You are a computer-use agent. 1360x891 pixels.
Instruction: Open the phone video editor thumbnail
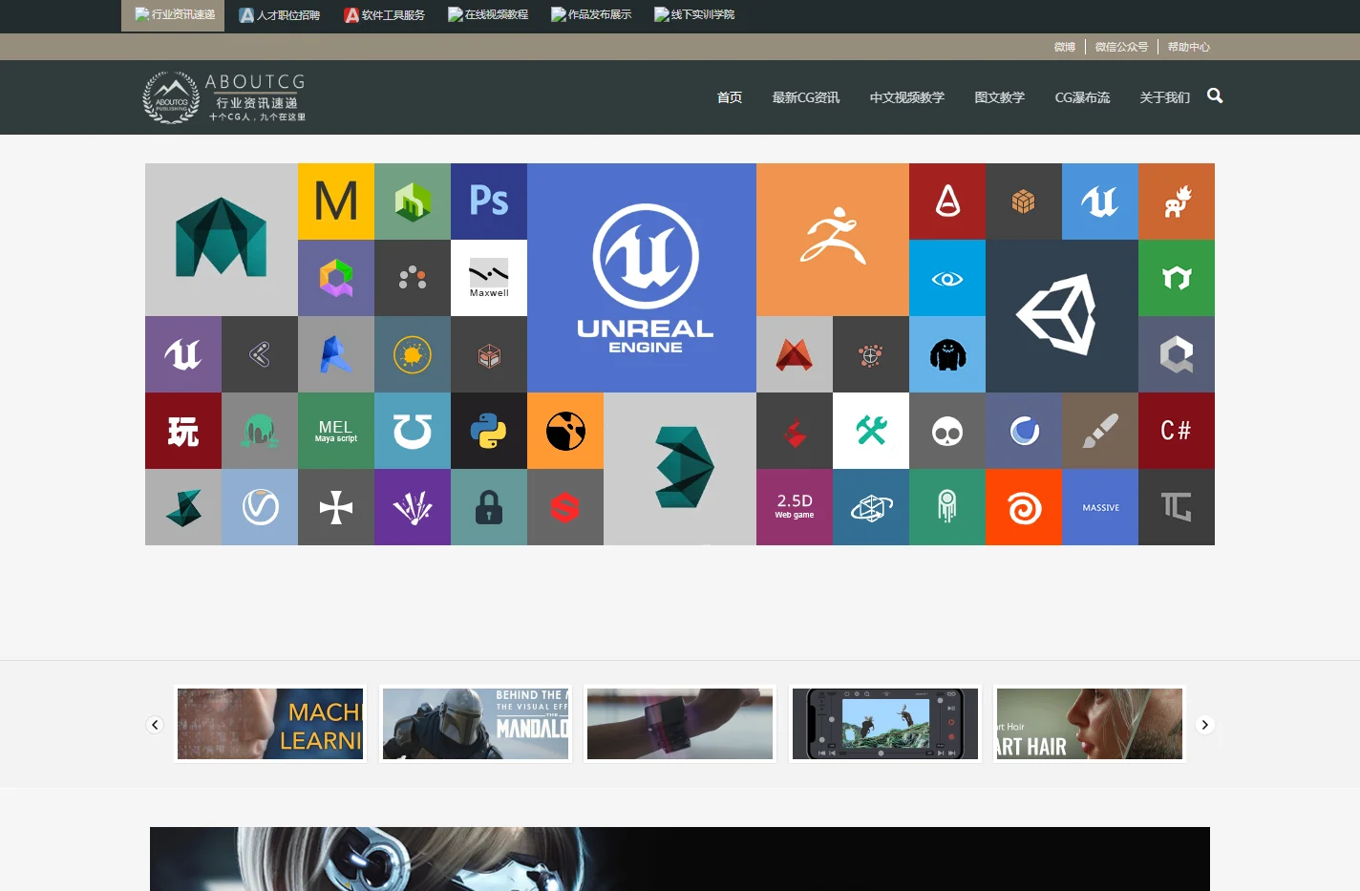tap(885, 724)
